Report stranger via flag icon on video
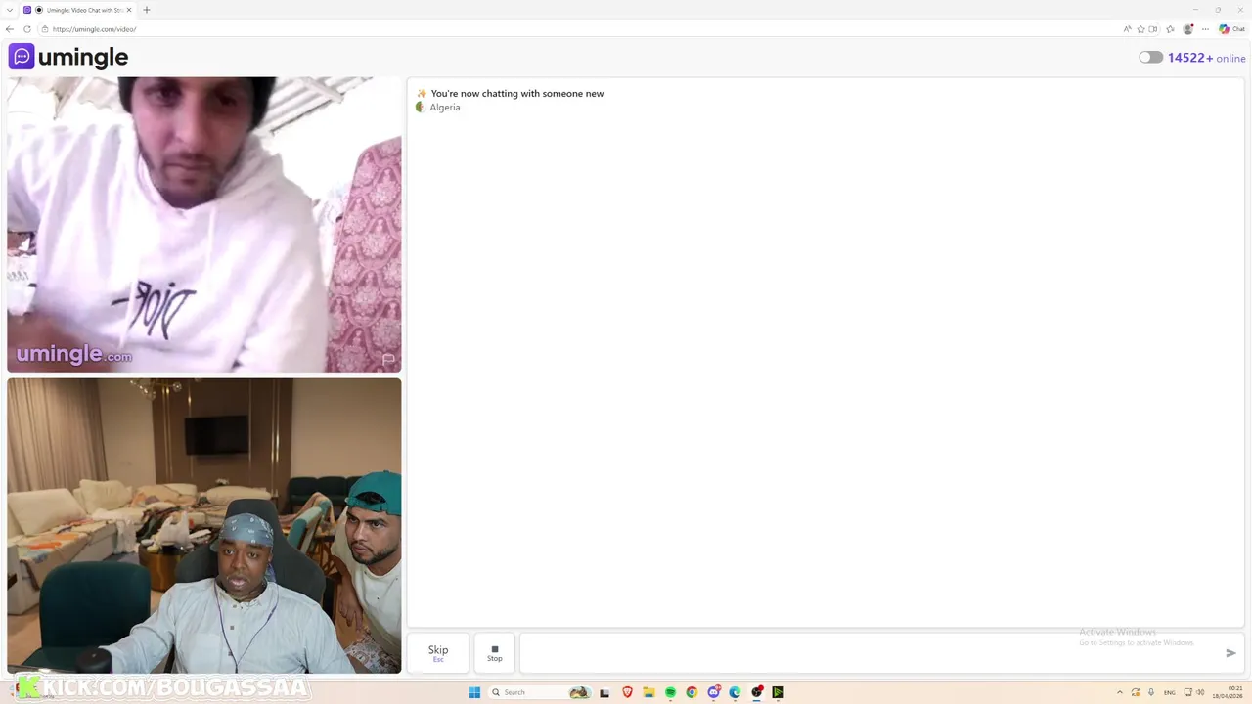 point(388,359)
